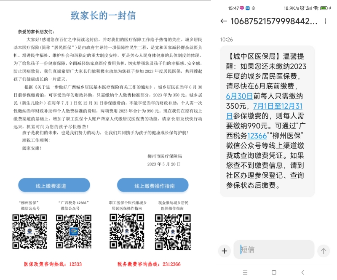Open the three-dot more options menu
The width and height of the screenshot is (337, 280).
pyautogui.click(x=325, y=21)
